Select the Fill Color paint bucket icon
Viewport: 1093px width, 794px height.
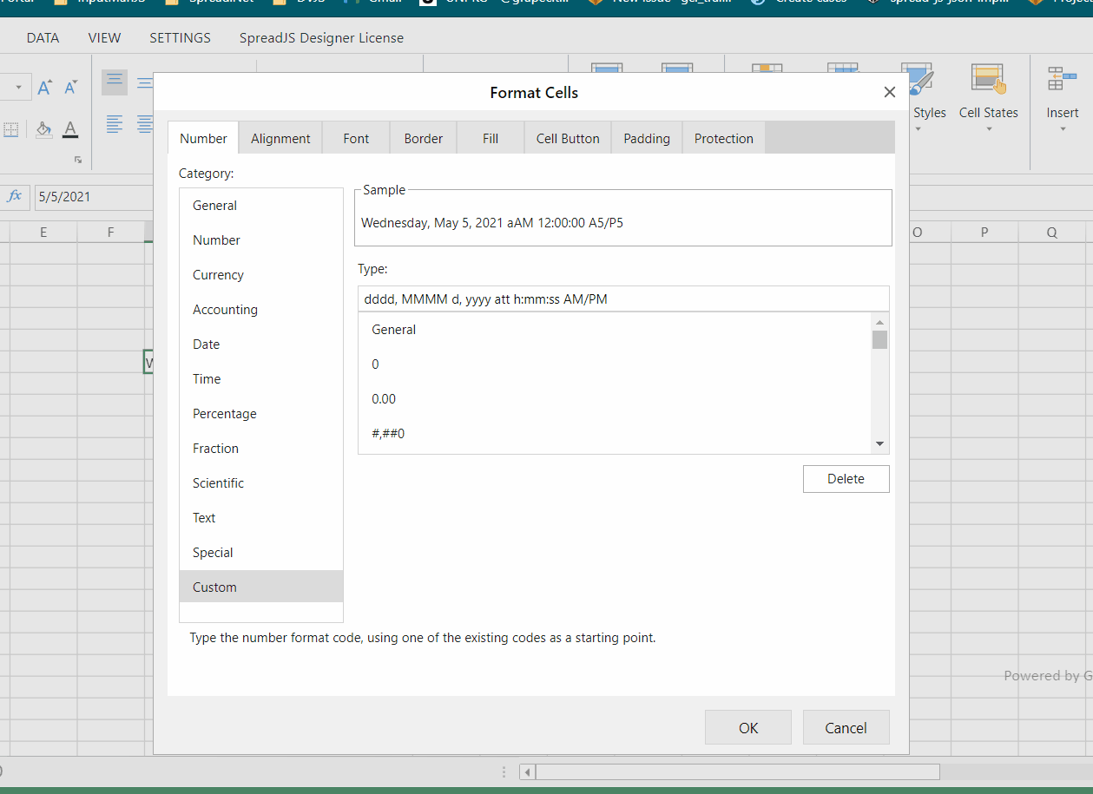click(43, 128)
